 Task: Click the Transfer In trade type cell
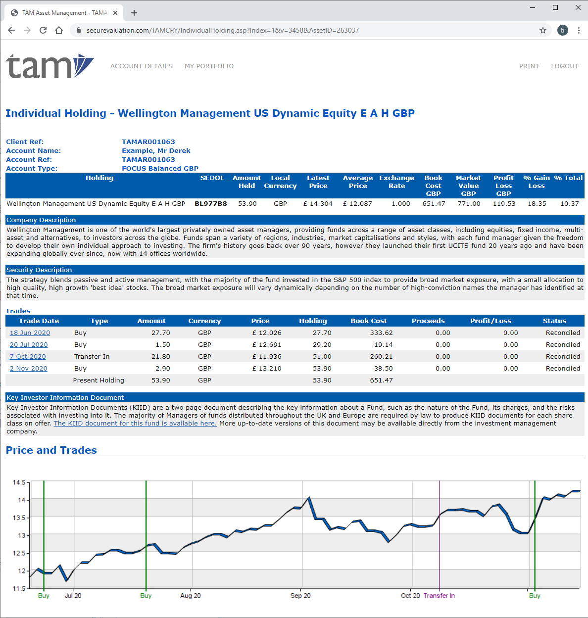[92, 357]
